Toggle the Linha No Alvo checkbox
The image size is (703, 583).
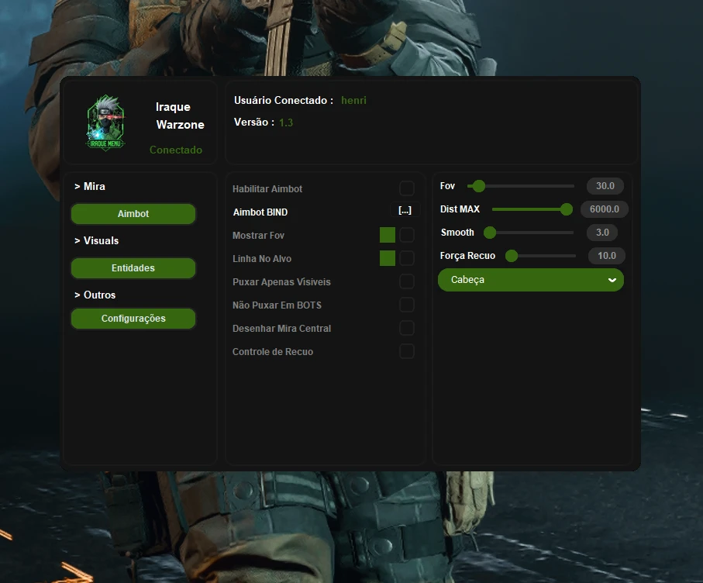[x=407, y=258]
